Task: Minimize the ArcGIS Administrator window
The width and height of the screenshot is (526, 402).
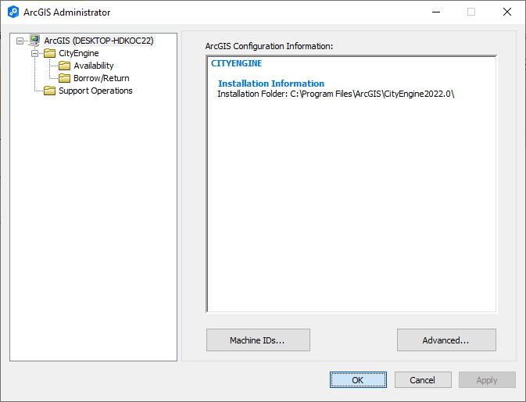Action: point(436,12)
